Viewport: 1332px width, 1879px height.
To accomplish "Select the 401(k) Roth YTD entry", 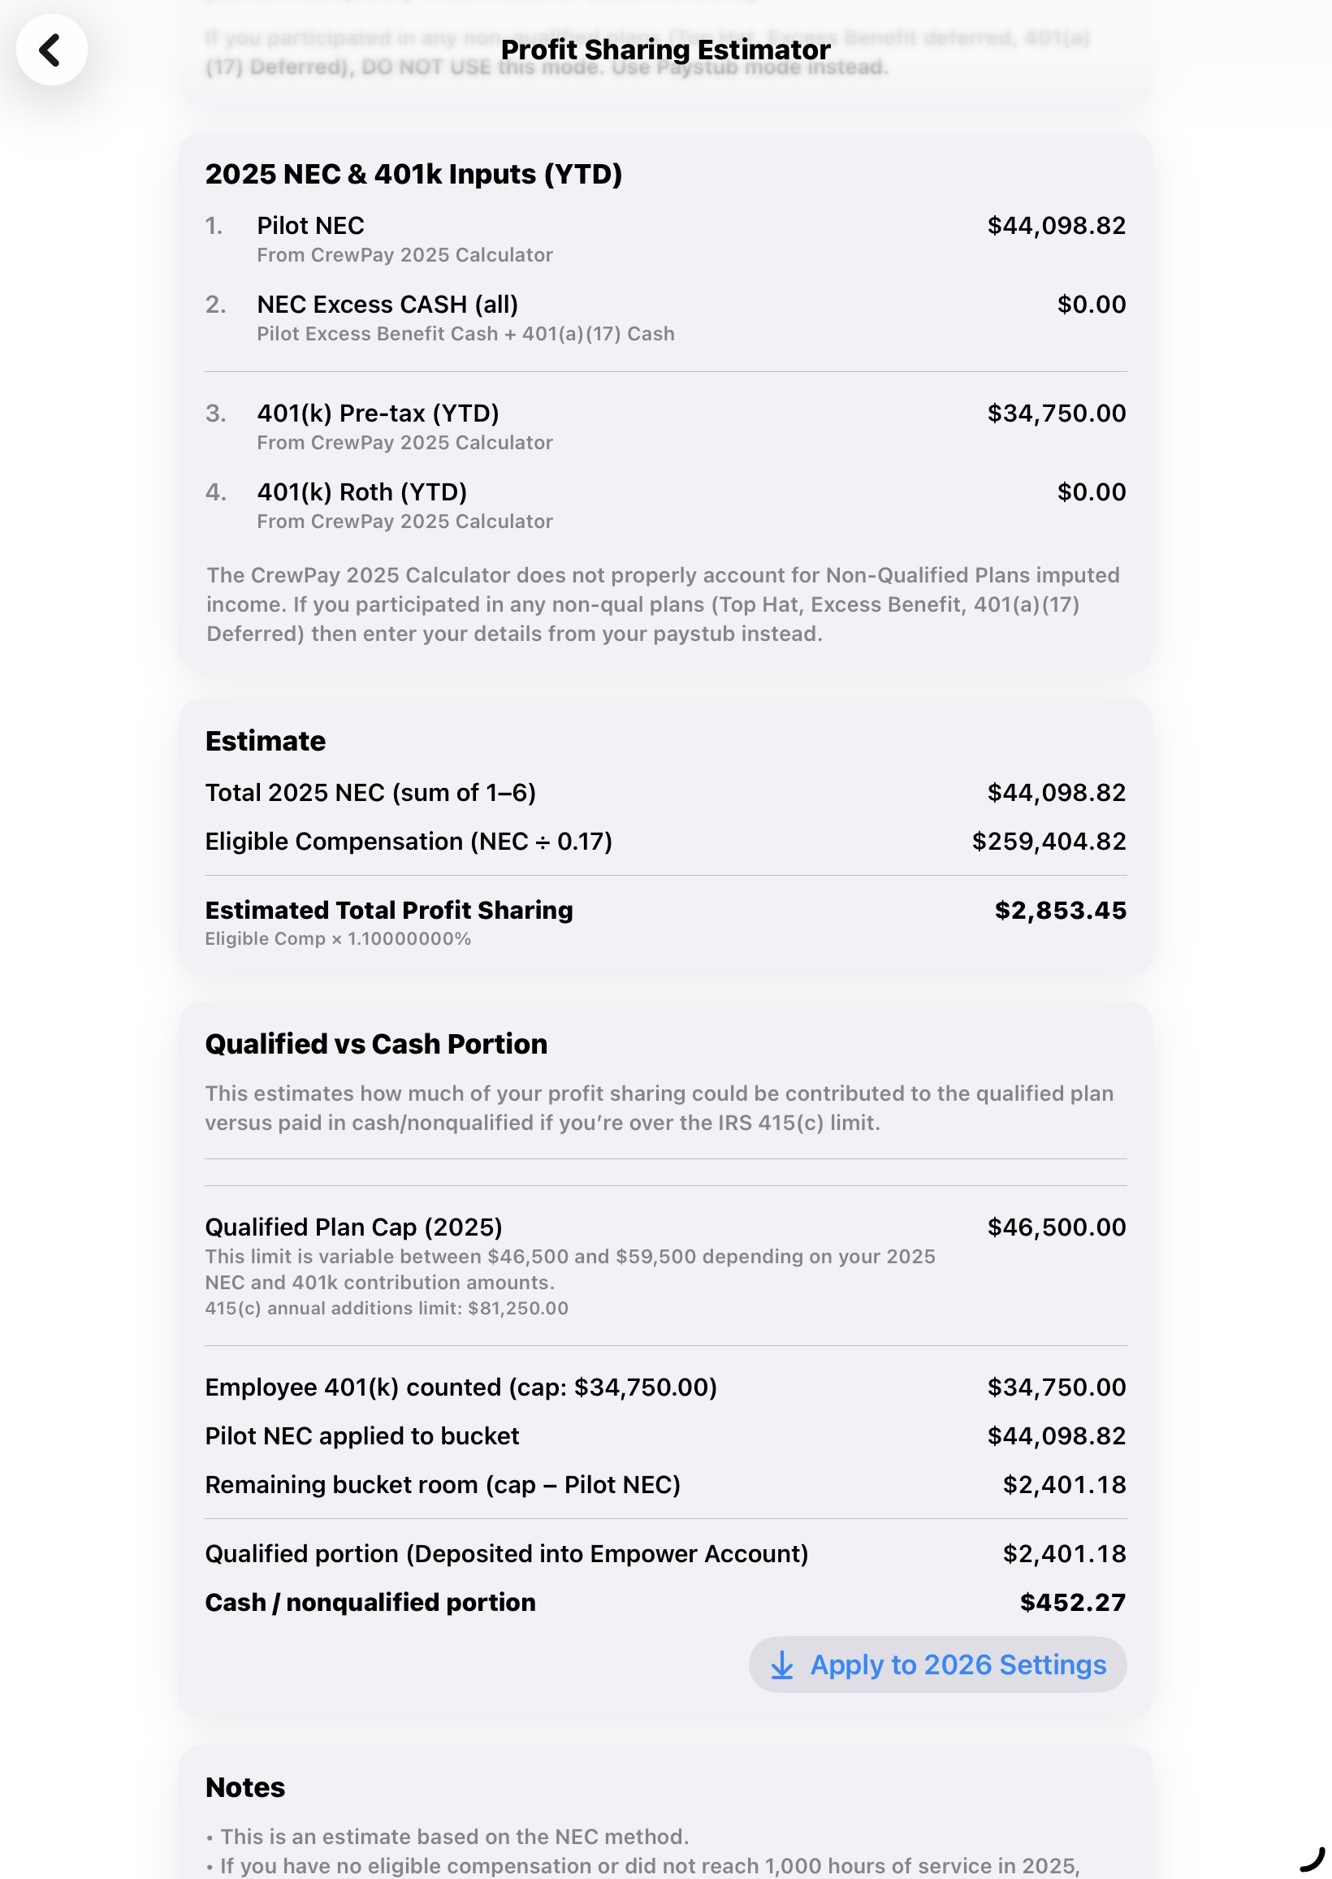I will tap(1091, 491).
